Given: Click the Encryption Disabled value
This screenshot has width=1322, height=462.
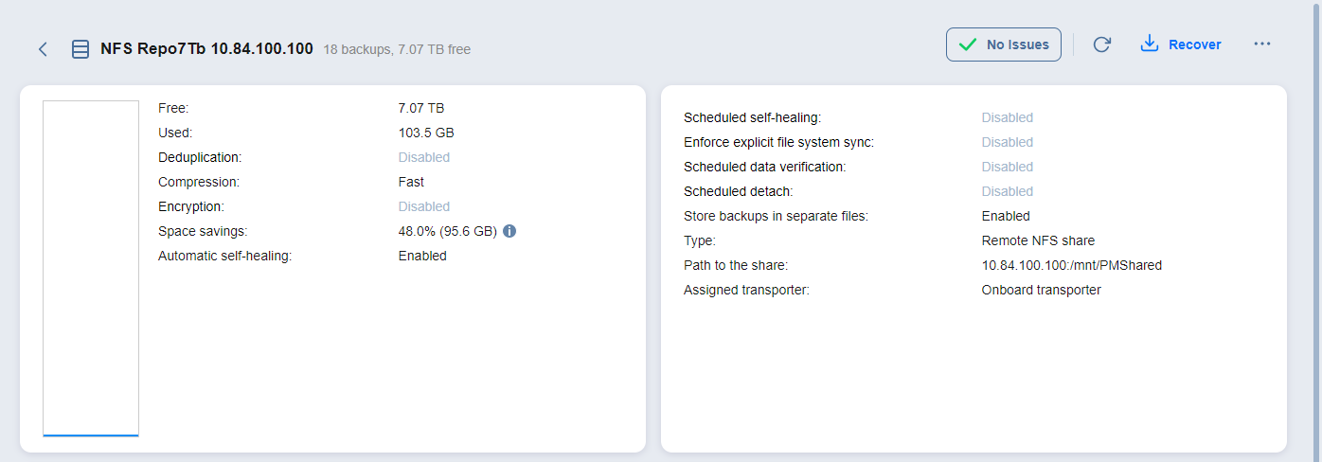Looking at the screenshot, I should click(x=423, y=206).
